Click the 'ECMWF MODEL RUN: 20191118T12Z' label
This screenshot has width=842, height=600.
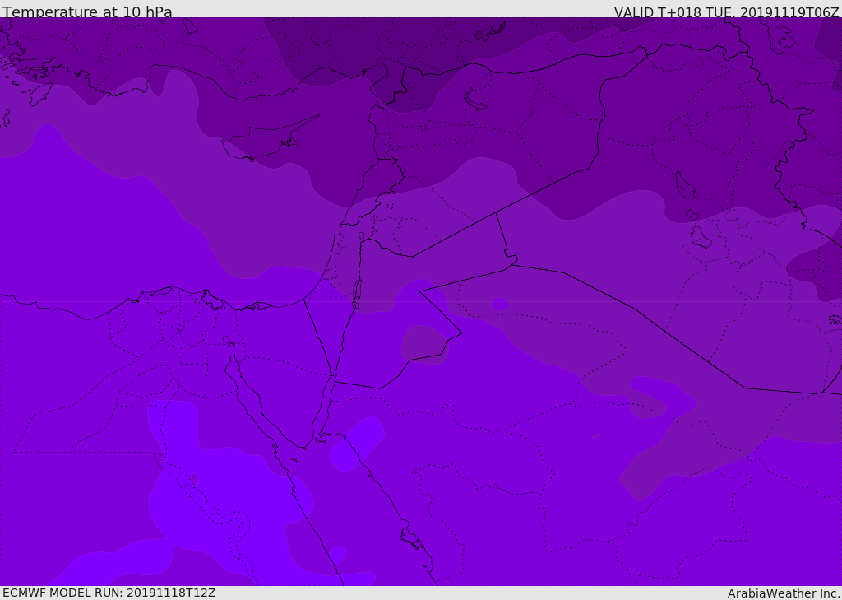coord(109,593)
